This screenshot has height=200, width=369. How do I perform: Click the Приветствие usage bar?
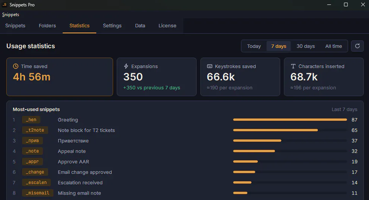click(290, 141)
